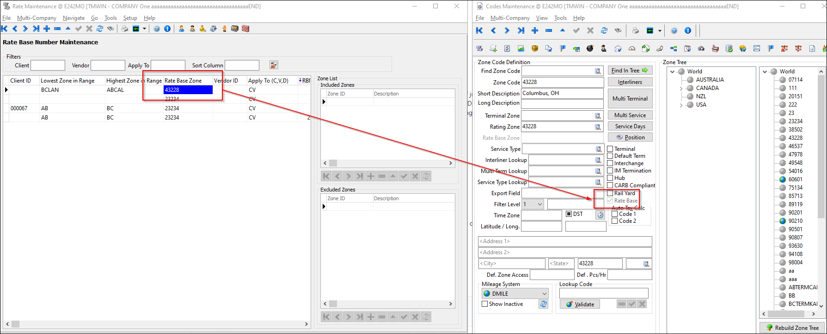Screen dimensions: 827x334
Task: Click Service Days button
Action: 630,126
